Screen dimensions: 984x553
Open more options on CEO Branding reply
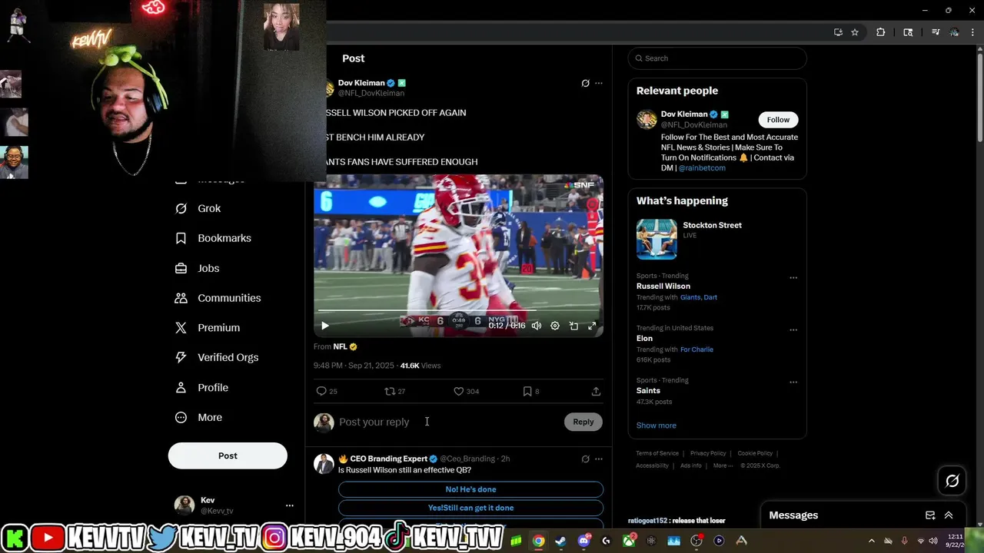[599, 459]
